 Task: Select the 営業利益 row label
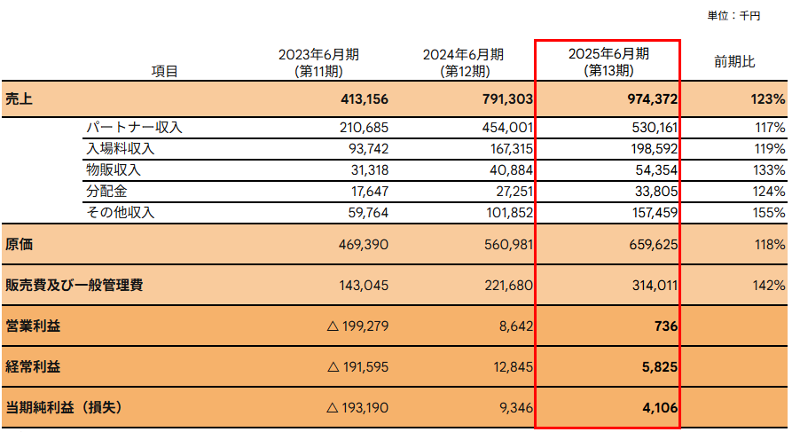pos(33,326)
